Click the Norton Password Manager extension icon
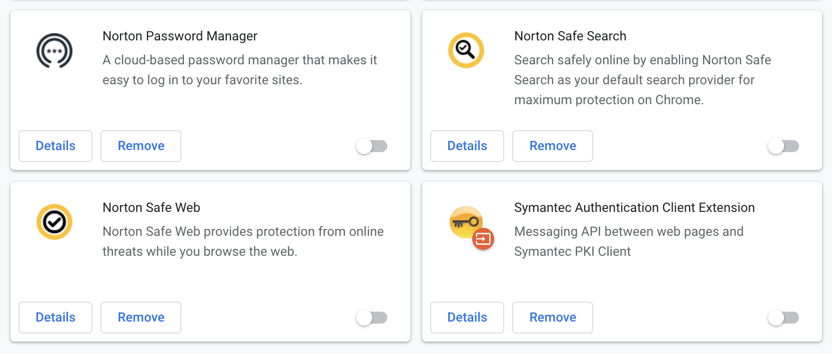The height and width of the screenshot is (354, 832). coord(53,50)
